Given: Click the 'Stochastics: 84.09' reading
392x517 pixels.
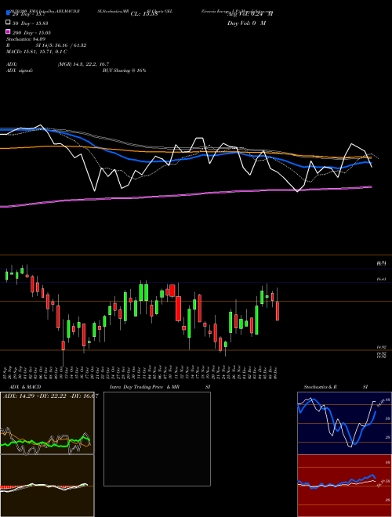Looking at the screenshot, I should 26,39.
